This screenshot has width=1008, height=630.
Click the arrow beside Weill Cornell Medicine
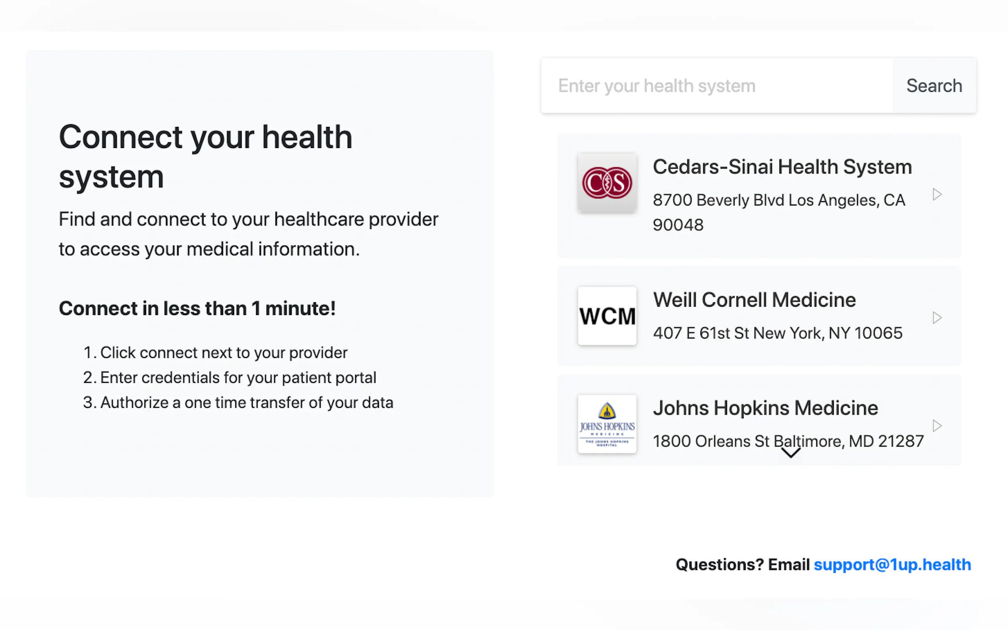pyautogui.click(x=937, y=318)
